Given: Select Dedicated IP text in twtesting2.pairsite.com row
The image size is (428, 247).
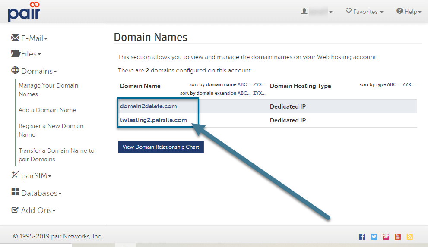Looking at the screenshot, I should (x=288, y=120).
